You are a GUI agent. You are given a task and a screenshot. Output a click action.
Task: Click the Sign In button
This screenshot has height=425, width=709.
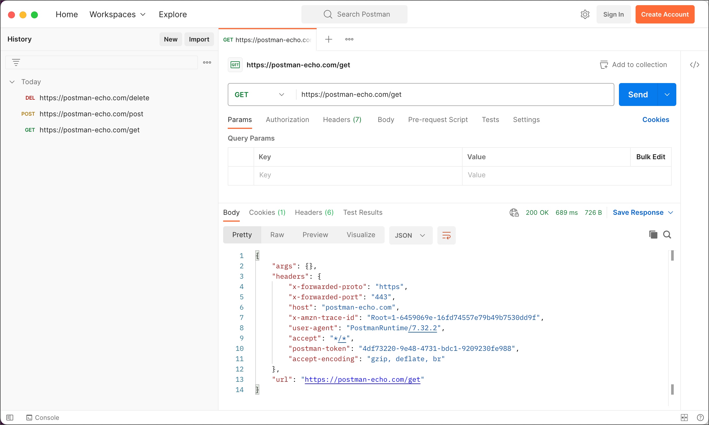click(x=613, y=14)
